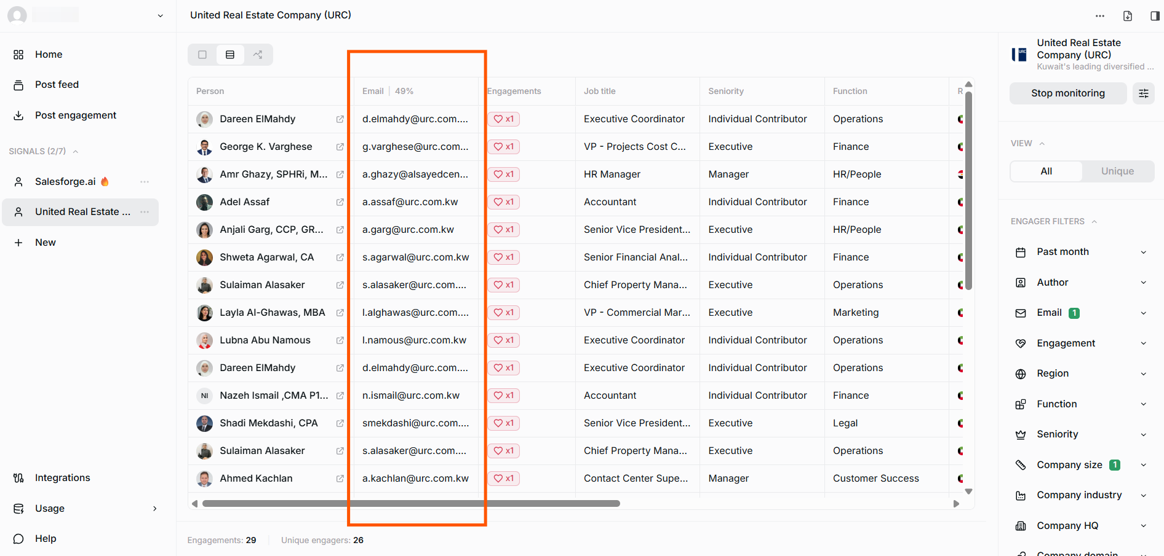The image size is (1164, 556).
Task: Switch to table view icon
Action: [230, 55]
